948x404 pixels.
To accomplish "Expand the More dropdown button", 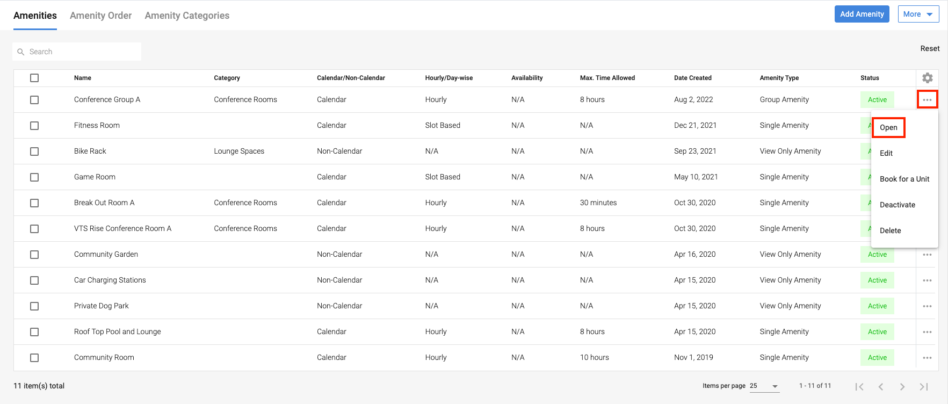I will point(918,14).
